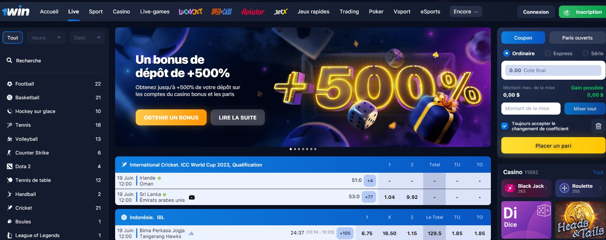Select the Ordinaire bet type radio
Viewport: 606px width, 240px height.
tap(507, 53)
